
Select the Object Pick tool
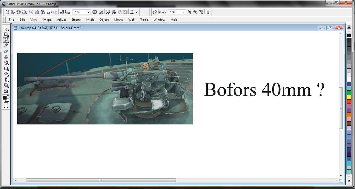(6, 28)
